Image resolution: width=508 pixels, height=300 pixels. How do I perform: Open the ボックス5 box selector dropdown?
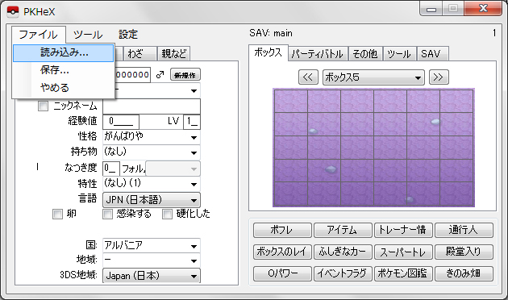click(x=373, y=77)
